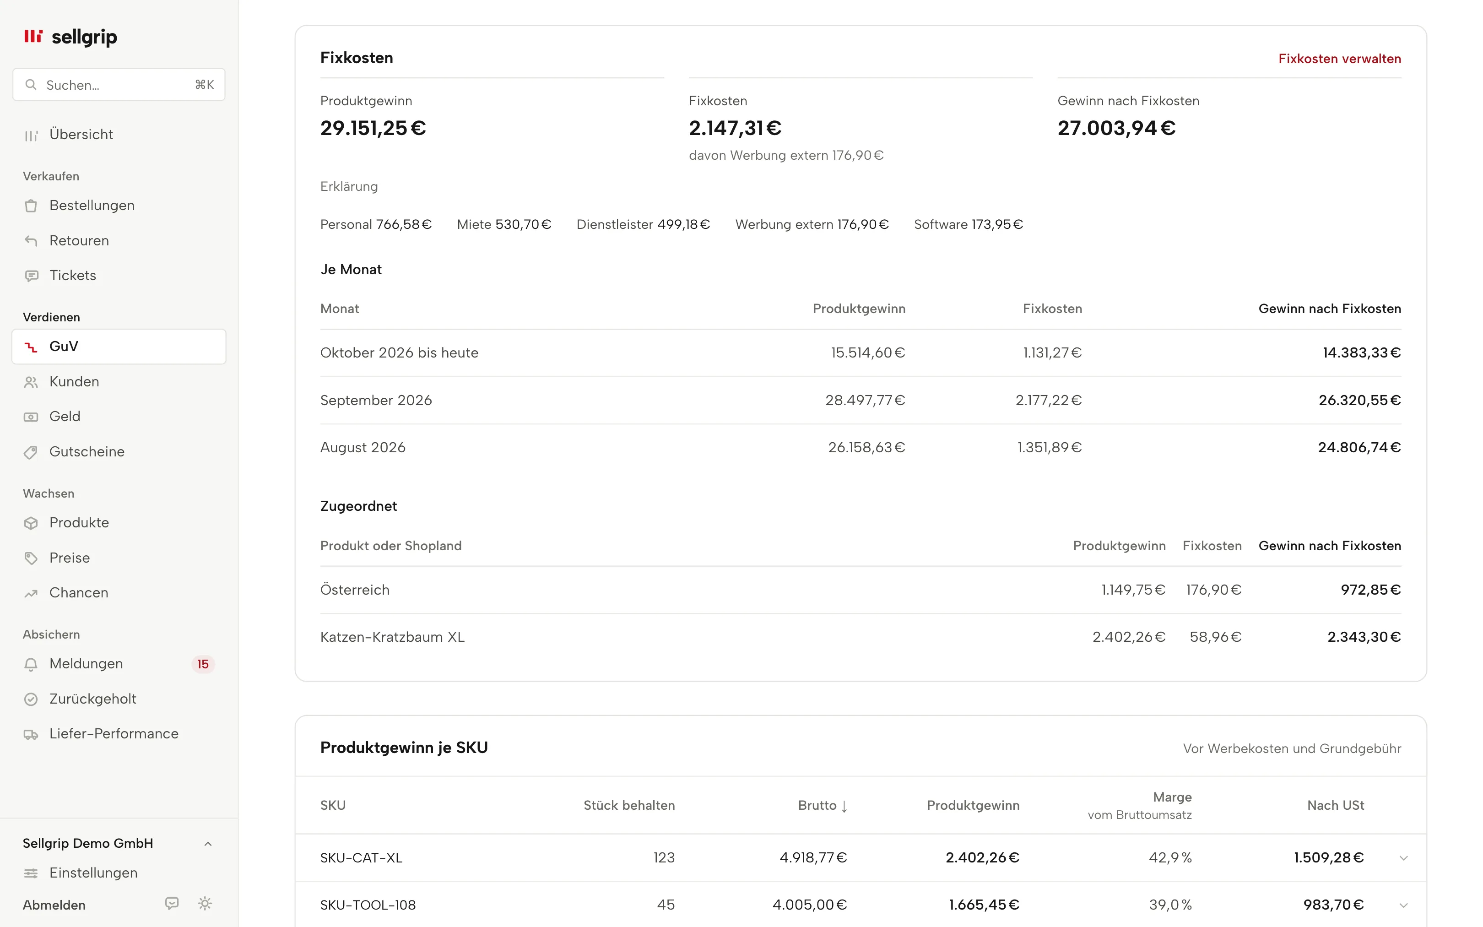Open Bestellungen in the sidebar
The width and height of the screenshot is (1483, 927).
[x=119, y=206]
